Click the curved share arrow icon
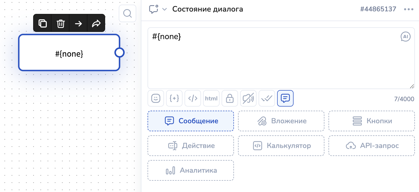This screenshot has width=419, height=192. pyautogui.click(x=96, y=23)
